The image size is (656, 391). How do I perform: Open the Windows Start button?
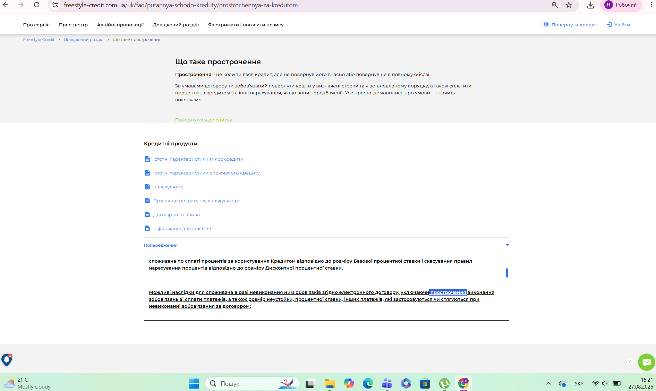(194, 383)
